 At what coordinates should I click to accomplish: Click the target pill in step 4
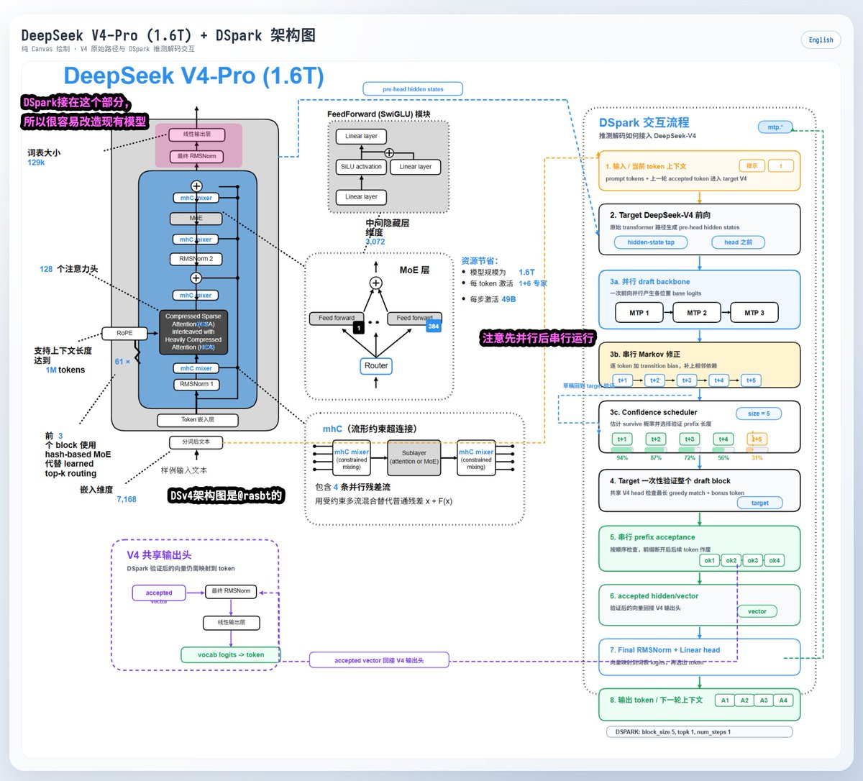coord(760,503)
